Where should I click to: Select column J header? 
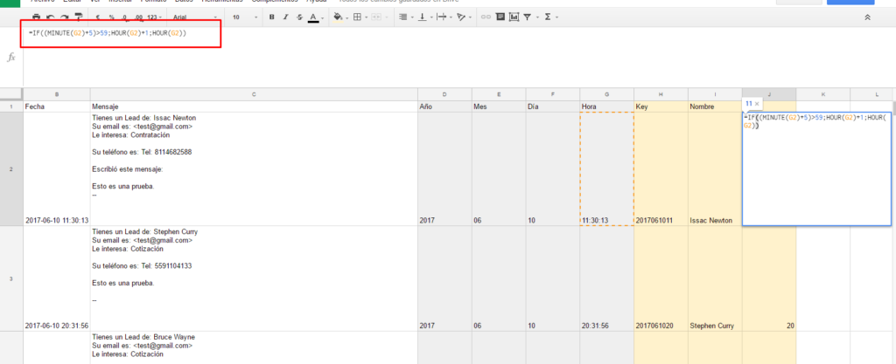pos(769,94)
